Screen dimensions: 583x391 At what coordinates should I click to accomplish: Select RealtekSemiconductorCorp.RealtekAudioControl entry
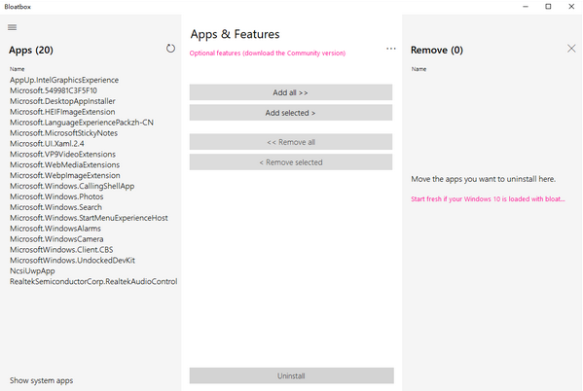[93, 281]
